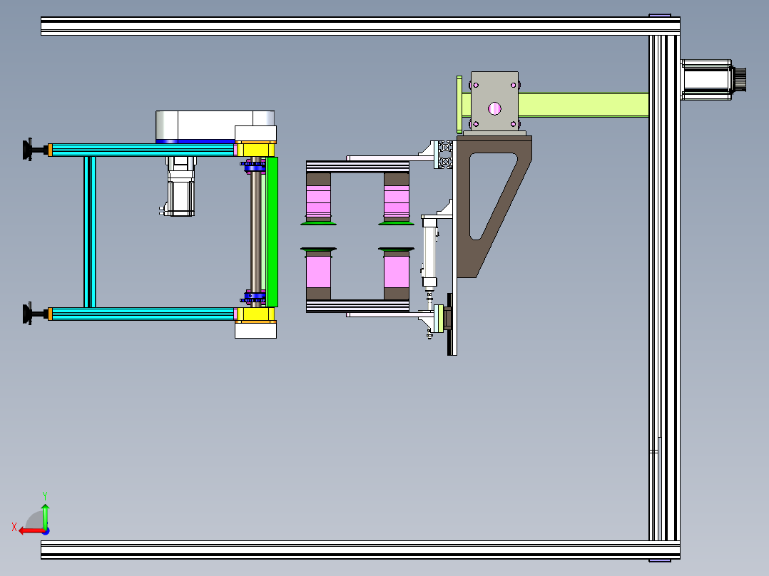The width and height of the screenshot is (769, 576).
Task: Select the white block under lower yellow block
Action: 255,329
